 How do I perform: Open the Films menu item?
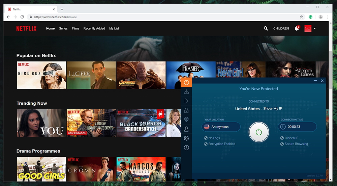click(x=75, y=28)
